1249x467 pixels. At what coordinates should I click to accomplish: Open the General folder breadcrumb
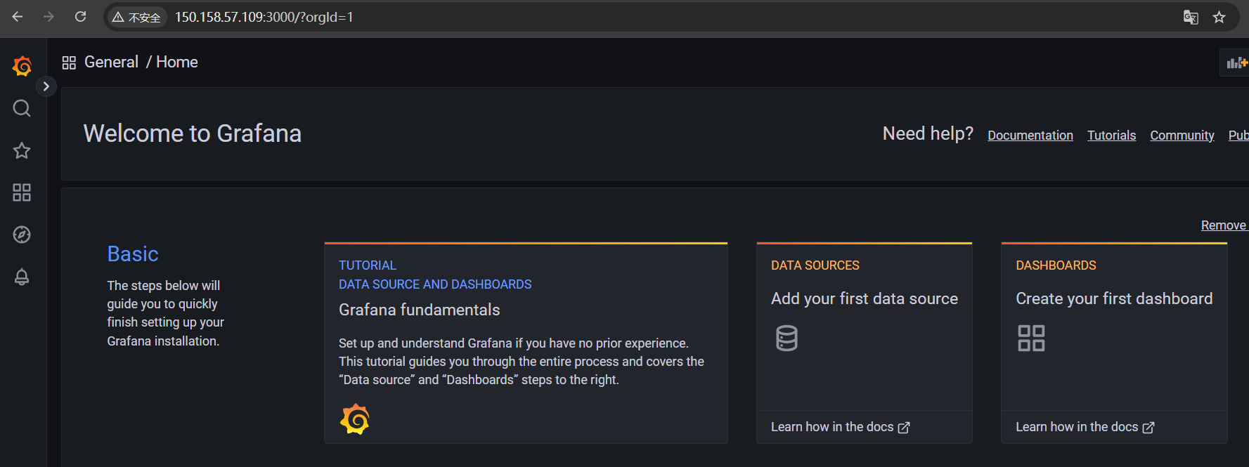coord(111,62)
